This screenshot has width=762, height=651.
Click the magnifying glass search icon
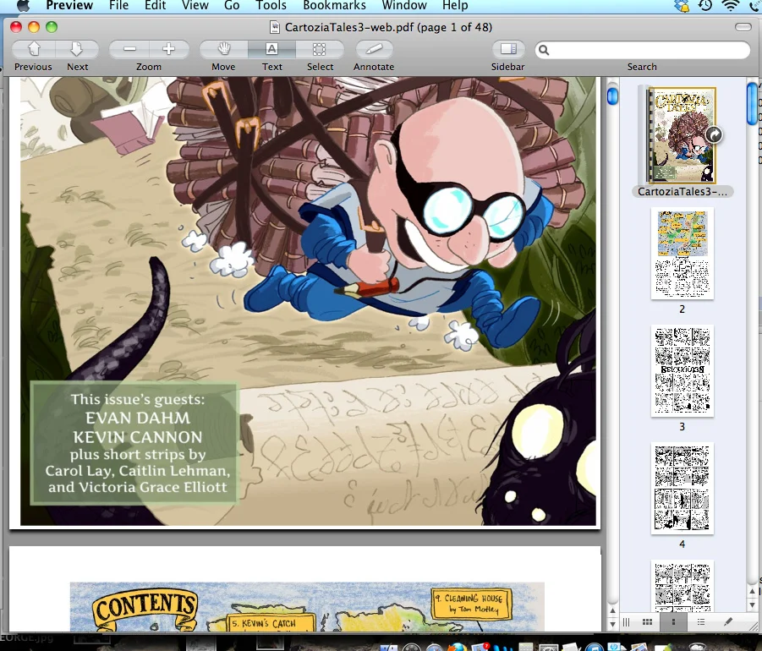tap(544, 50)
